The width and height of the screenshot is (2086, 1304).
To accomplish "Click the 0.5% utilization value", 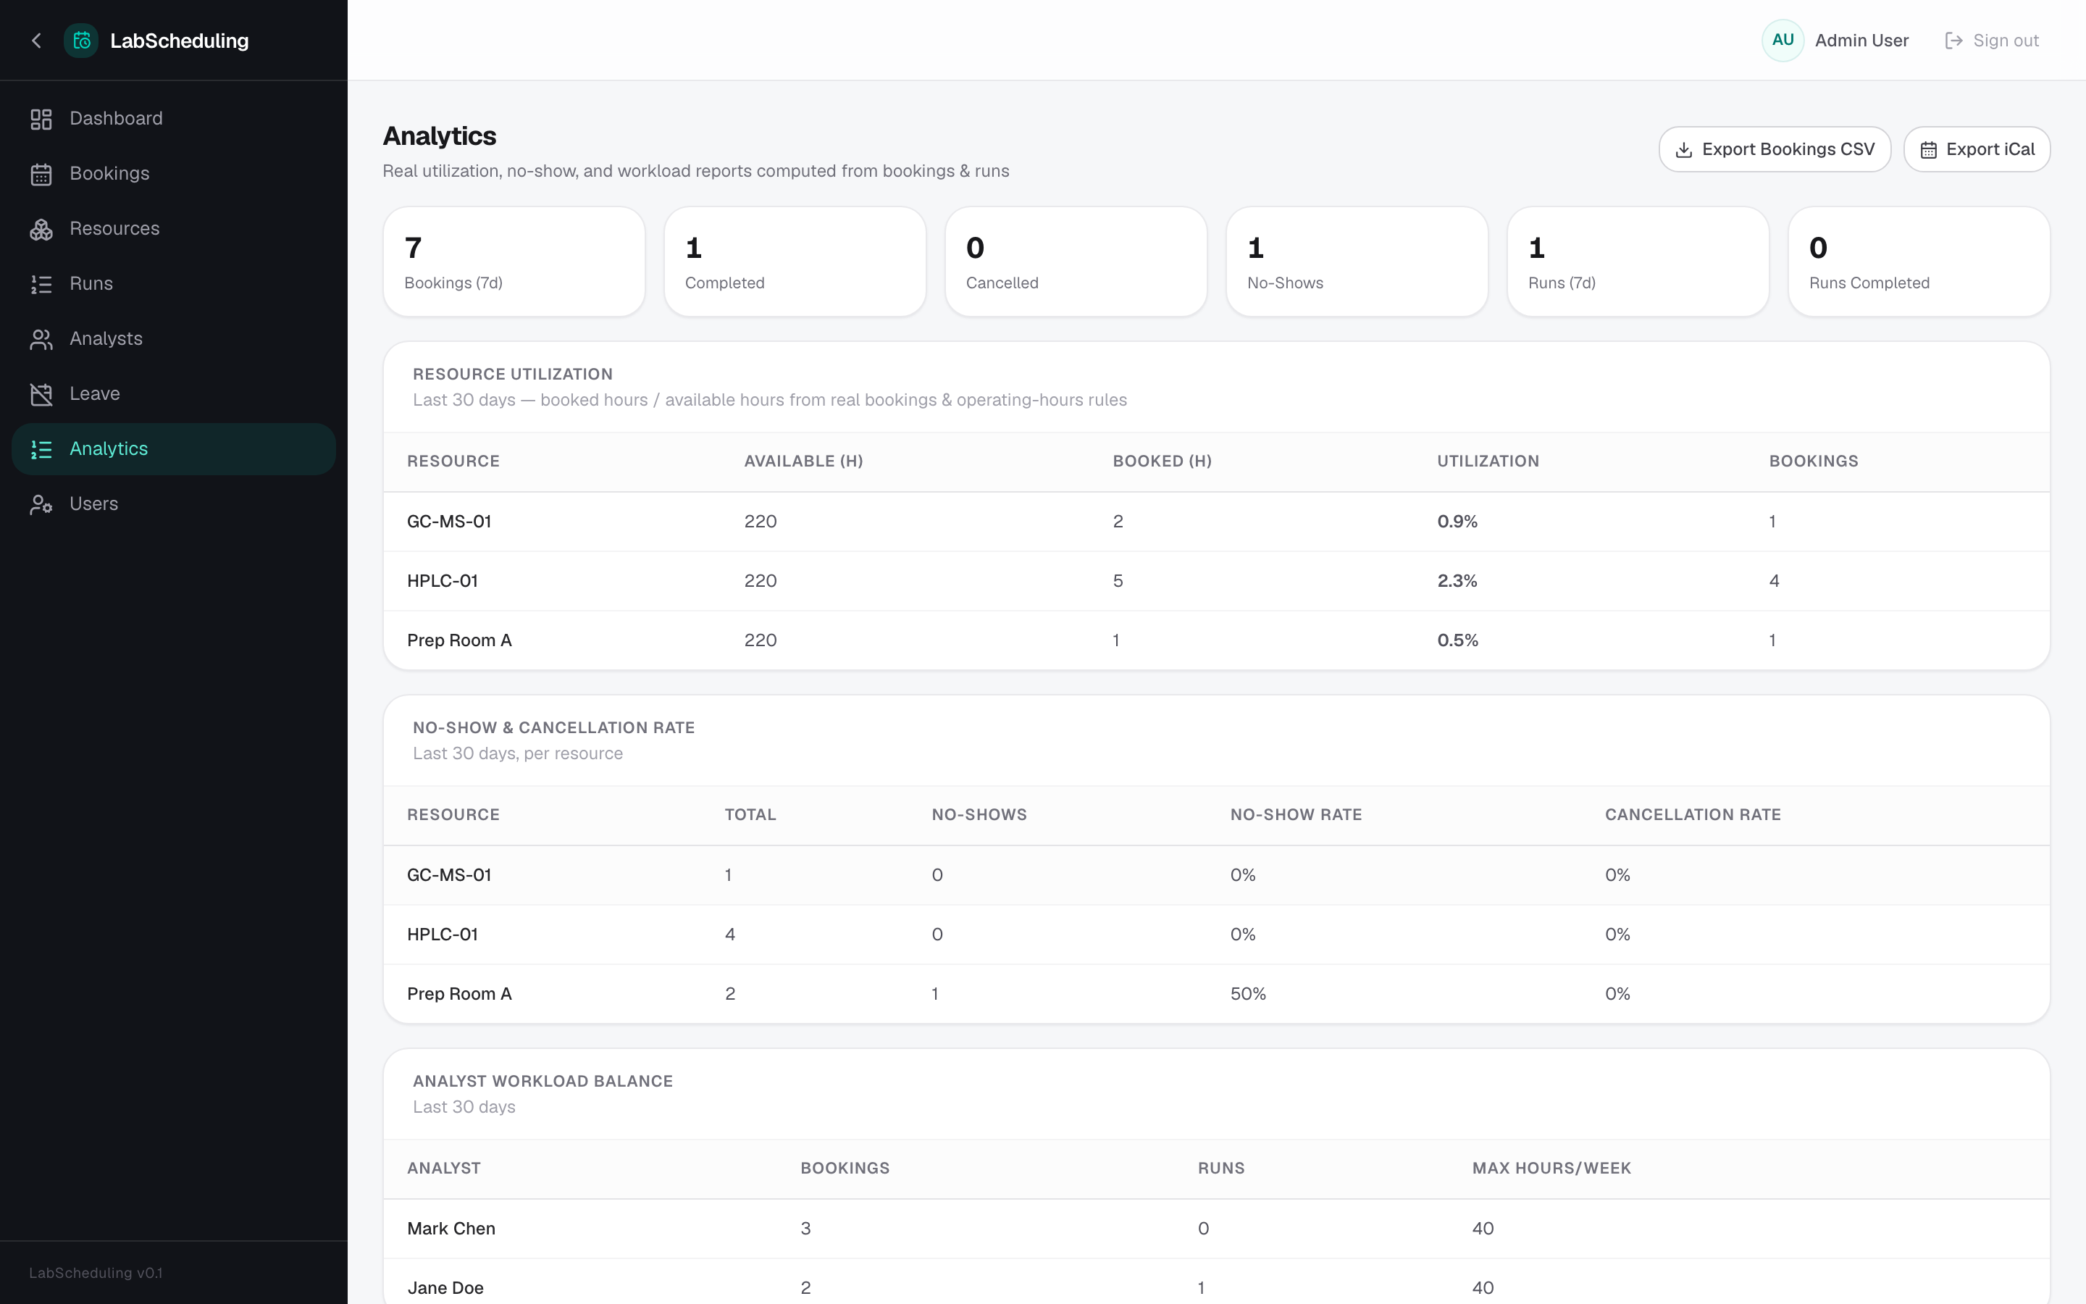I will (1457, 641).
